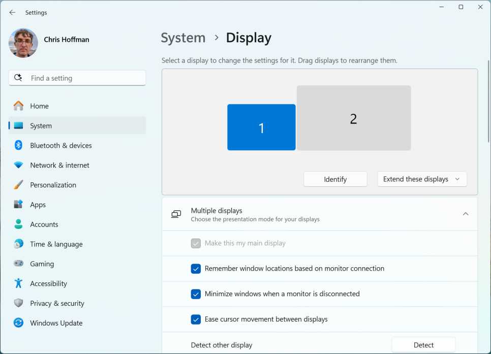Click the Windows Update icon

[x=18, y=323]
